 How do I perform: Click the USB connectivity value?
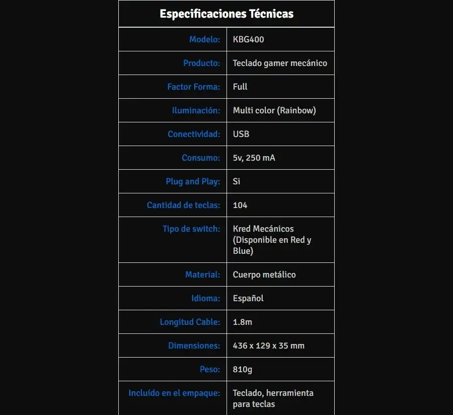point(241,134)
